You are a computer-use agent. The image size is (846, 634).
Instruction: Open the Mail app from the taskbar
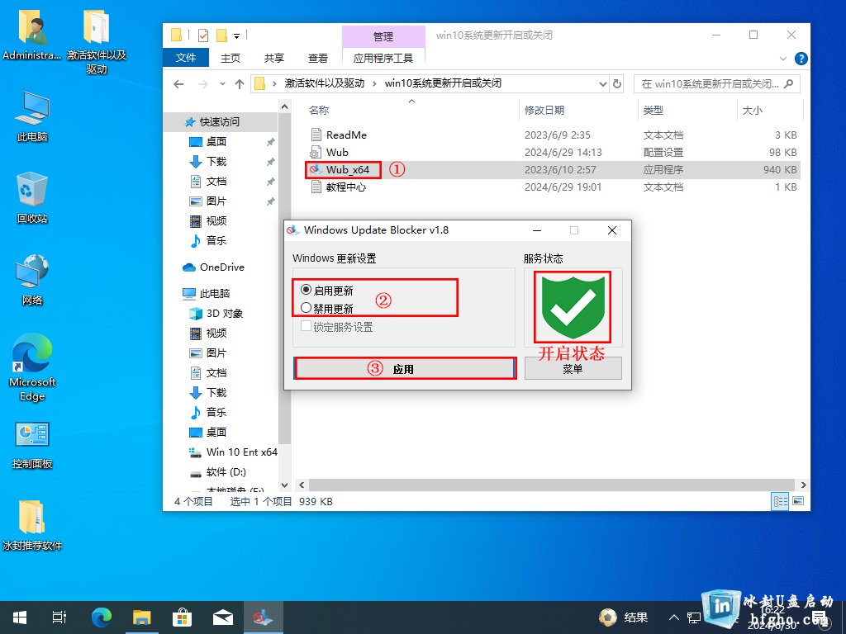click(x=222, y=617)
